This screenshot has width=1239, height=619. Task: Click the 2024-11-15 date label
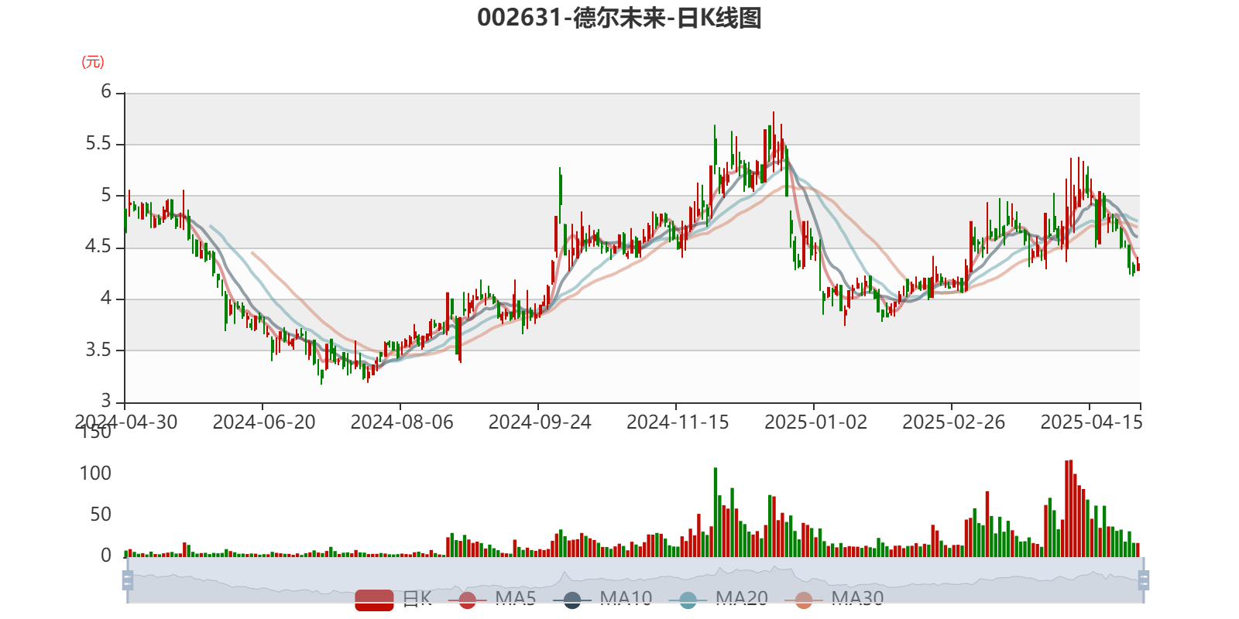tap(678, 422)
